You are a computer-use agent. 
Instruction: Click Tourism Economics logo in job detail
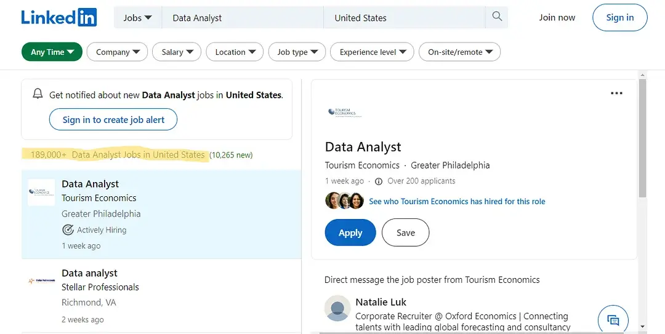tap(345, 113)
